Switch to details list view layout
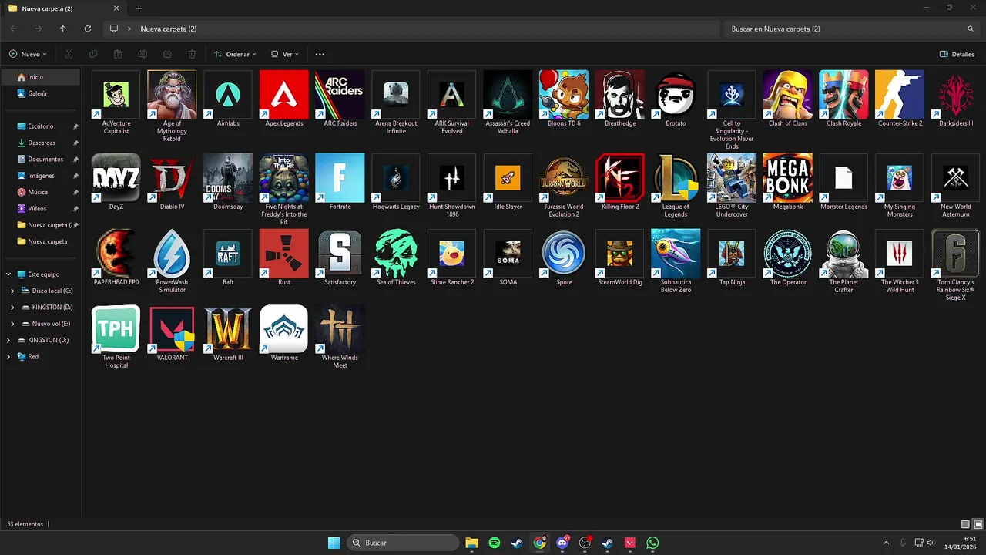The height and width of the screenshot is (555, 986). click(966, 524)
